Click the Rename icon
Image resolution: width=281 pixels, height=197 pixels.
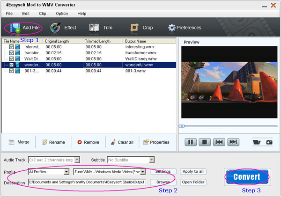pos(44,142)
